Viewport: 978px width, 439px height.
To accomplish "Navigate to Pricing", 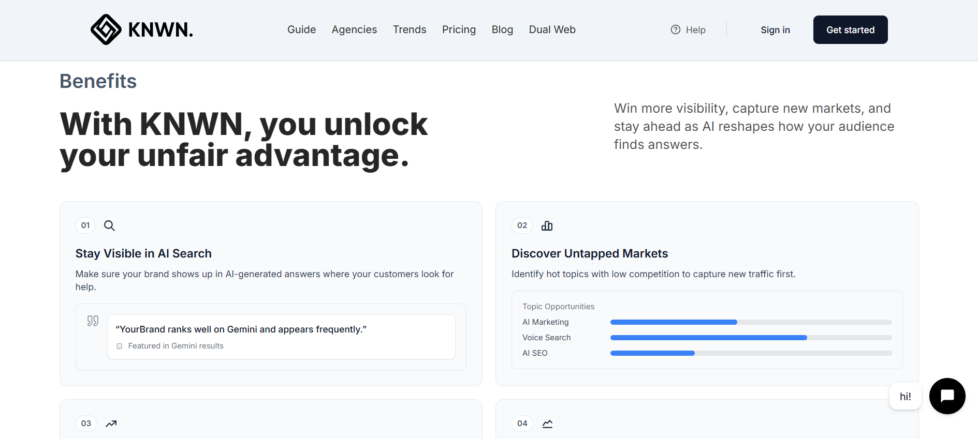I will (459, 29).
